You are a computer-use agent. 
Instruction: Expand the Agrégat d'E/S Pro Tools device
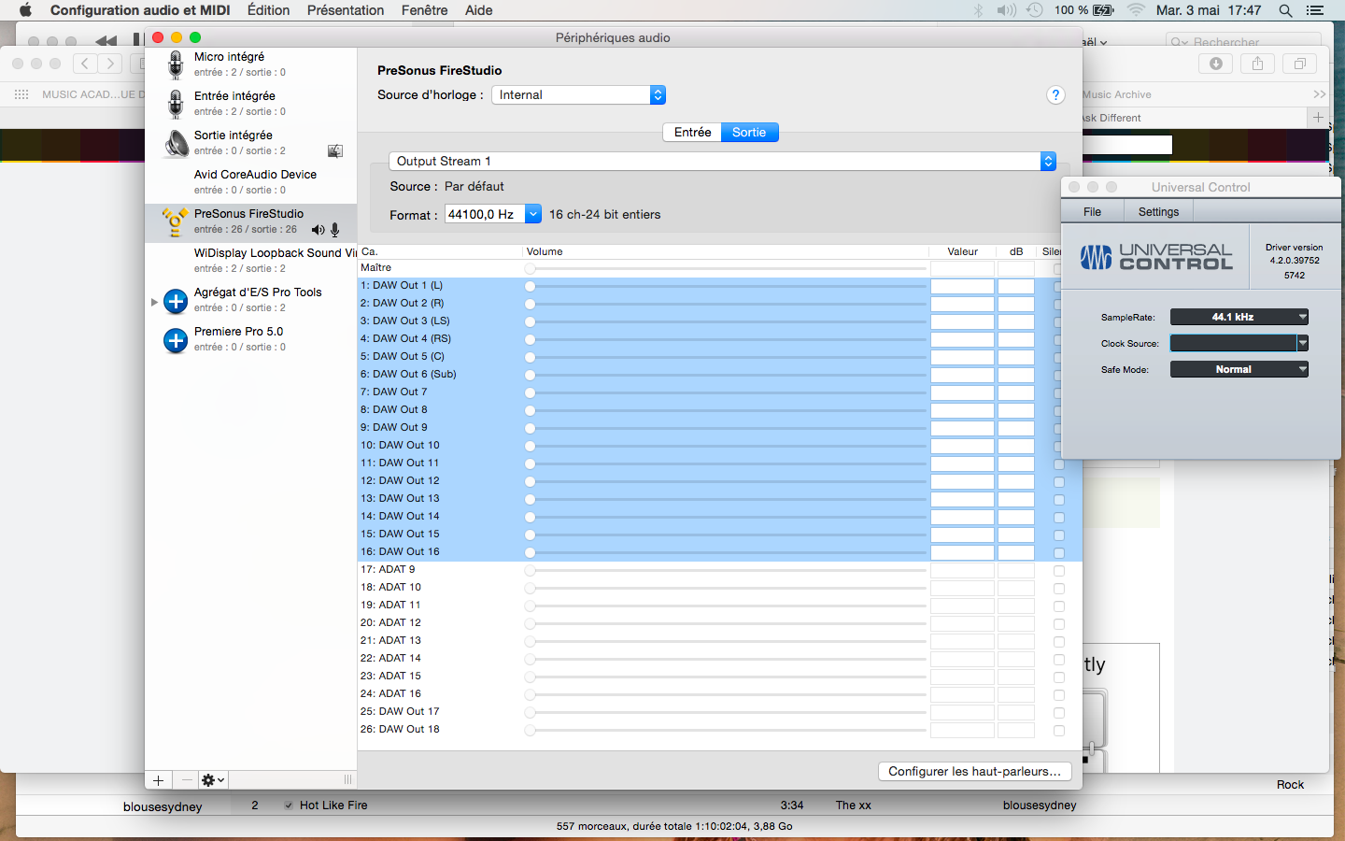point(154,302)
